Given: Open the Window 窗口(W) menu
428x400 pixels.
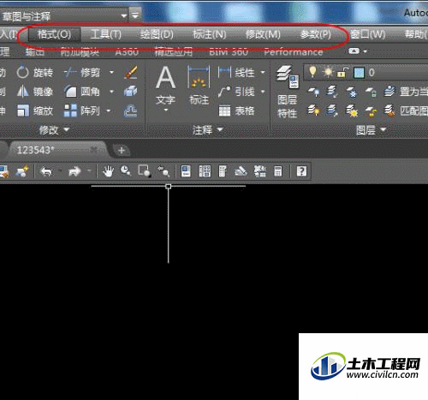Looking at the screenshot, I should (x=367, y=35).
